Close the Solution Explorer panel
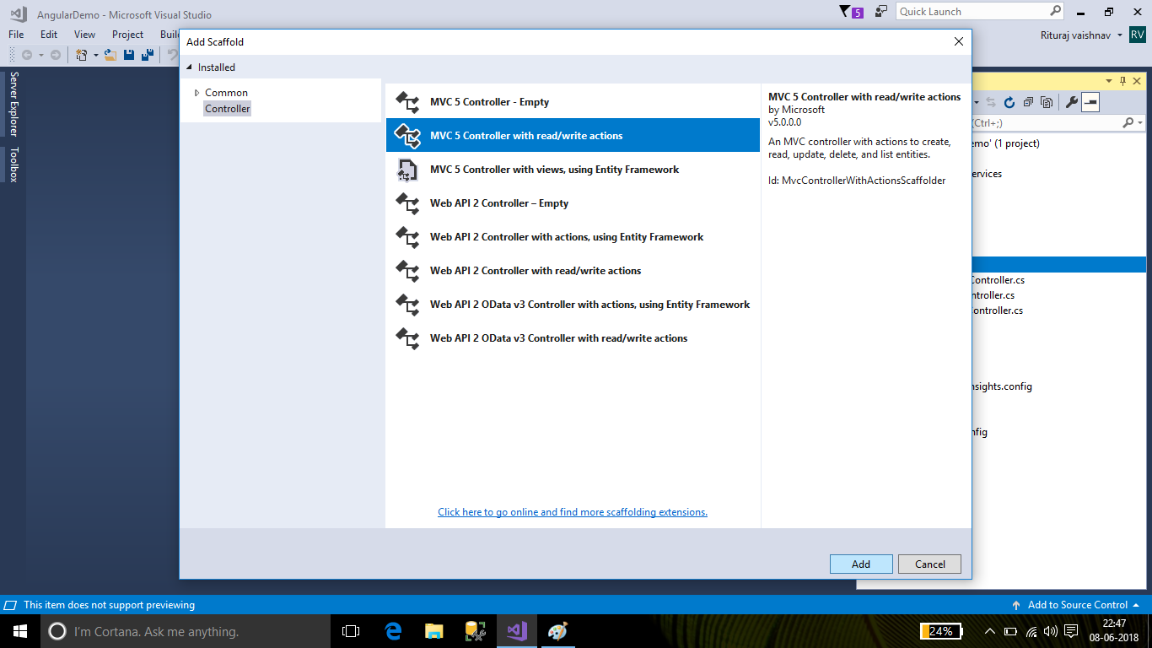The image size is (1152, 648). (1137, 81)
